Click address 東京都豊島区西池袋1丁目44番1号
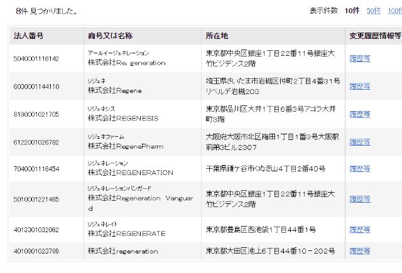 pos(261,230)
